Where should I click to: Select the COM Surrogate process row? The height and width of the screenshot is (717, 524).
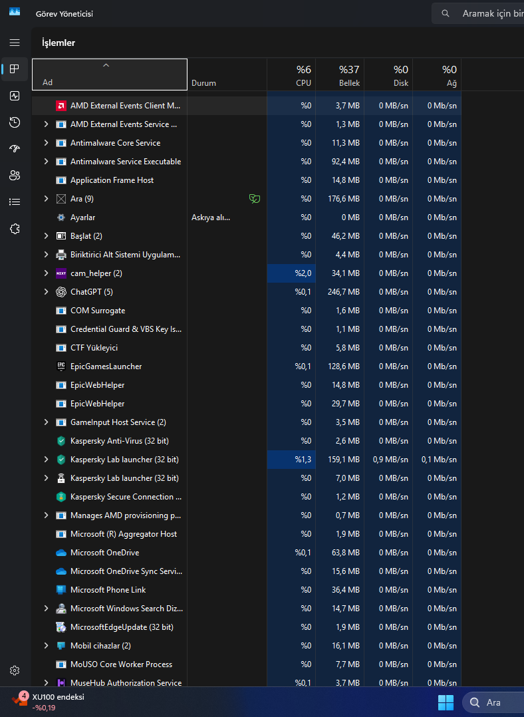pos(247,311)
